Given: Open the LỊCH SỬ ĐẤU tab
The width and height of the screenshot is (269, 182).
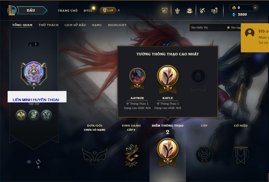Looking at the screenshot, I should (75, 25).
